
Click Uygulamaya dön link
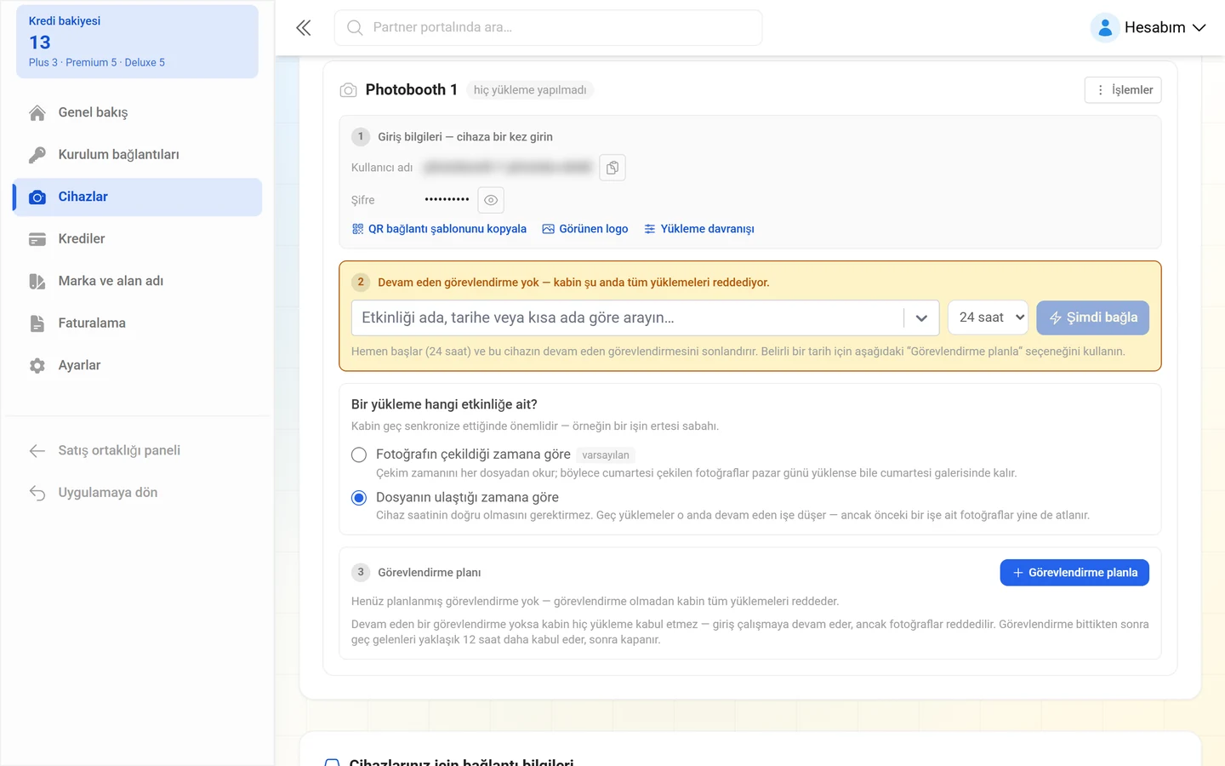(137, 493)
